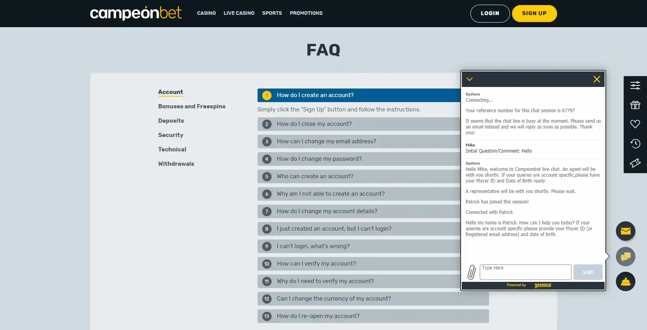Send the chat message

(588, 272)
